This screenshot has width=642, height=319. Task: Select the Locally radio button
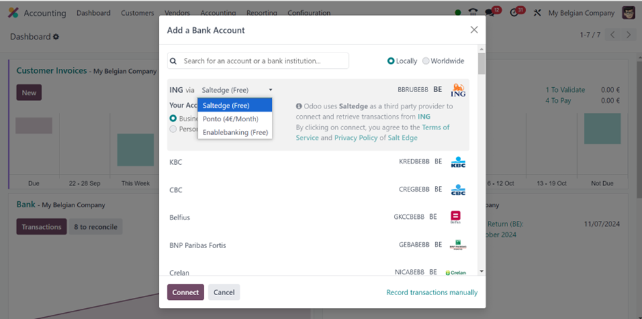click(x=391, y=61)
